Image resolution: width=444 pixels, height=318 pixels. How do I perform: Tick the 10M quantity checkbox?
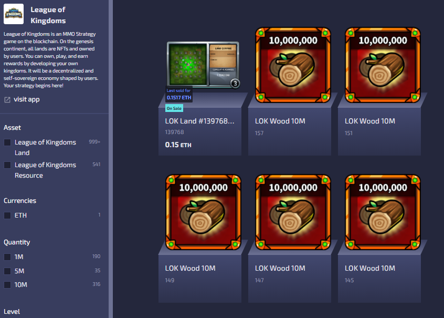coord(7,284)
